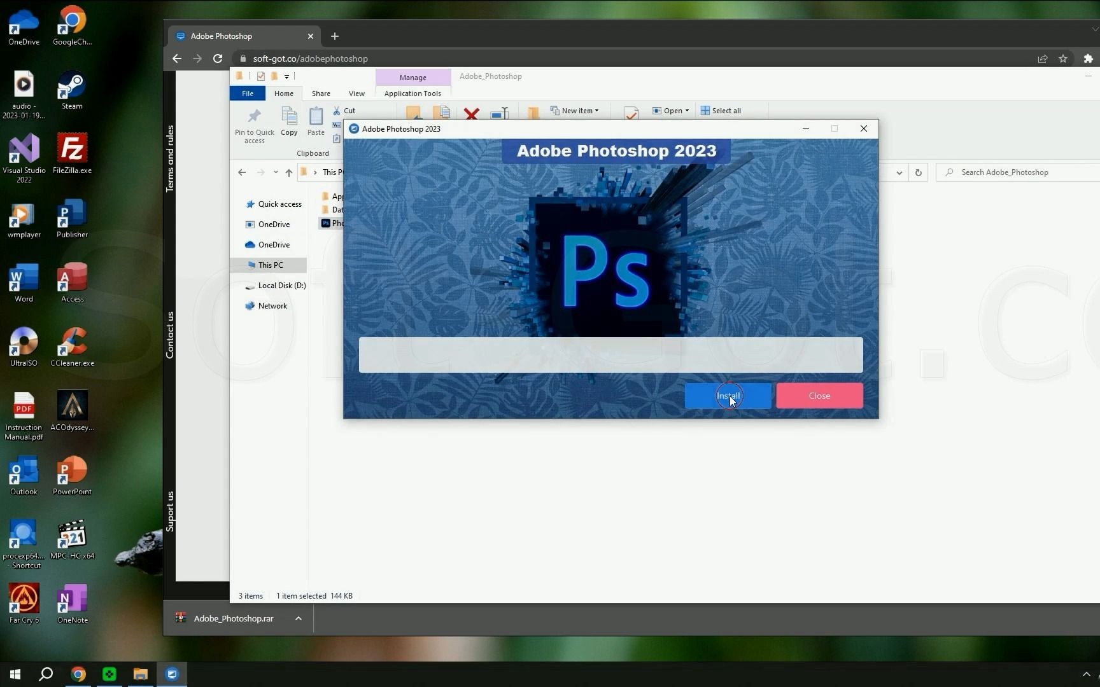Click the share page icon in address bar
1100x687 pixels.
click(1042, 59)
